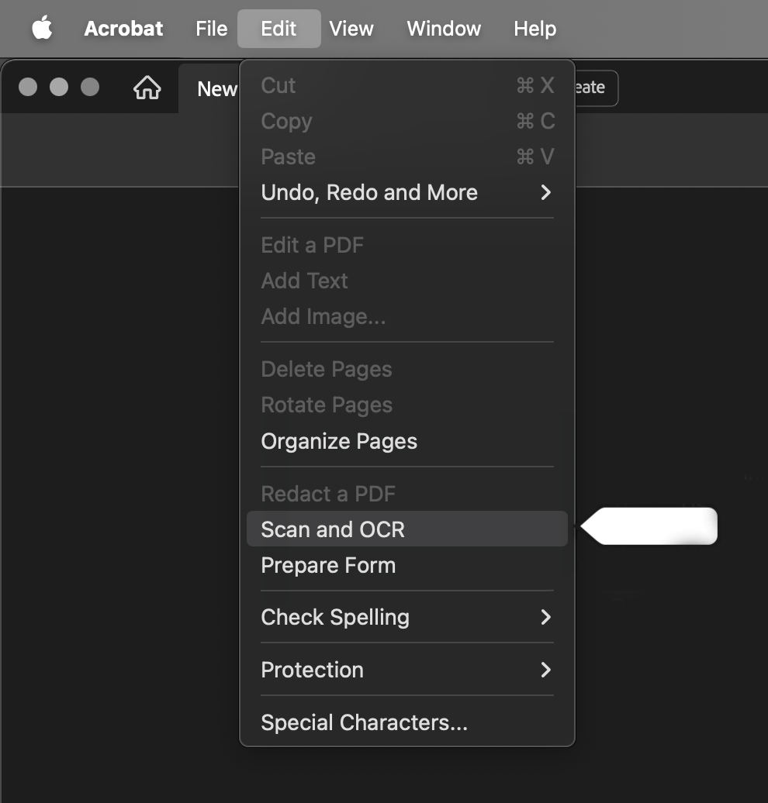Select Scan and OCR
The width and height of the screenshot is (768, 803).
tap(407, 529)
